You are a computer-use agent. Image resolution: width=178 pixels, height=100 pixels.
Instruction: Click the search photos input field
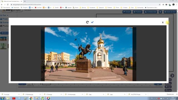[x=4, y=29]
